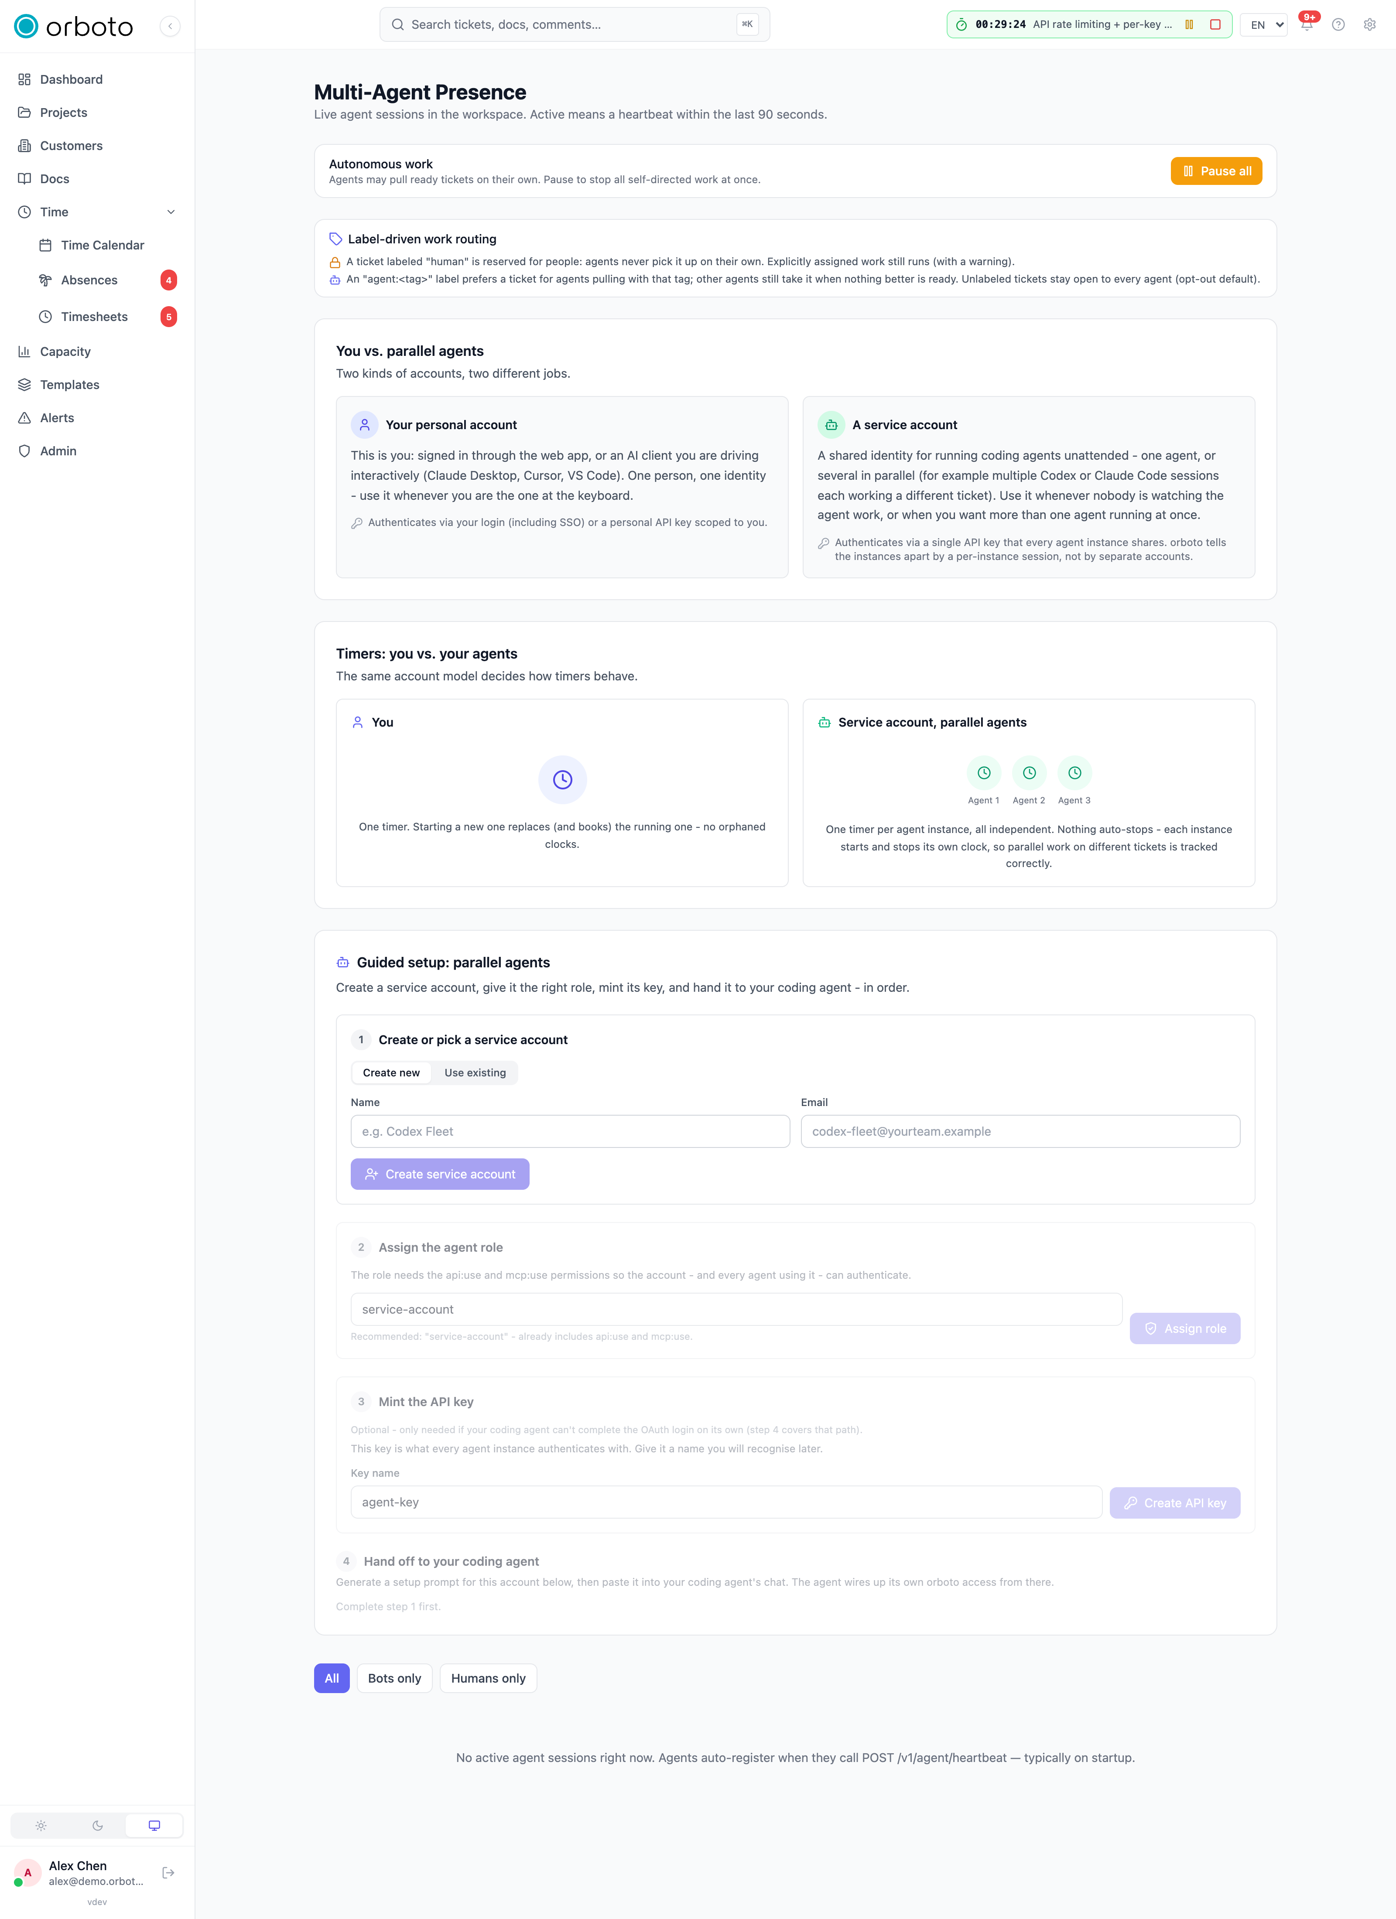The width and height of the screenshot is (1396, 1919).
Task: Stop the running timer in header
Action: point(1216,24)
